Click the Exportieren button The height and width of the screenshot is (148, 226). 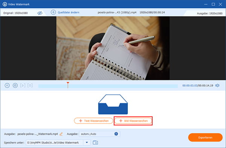[205, 137]
